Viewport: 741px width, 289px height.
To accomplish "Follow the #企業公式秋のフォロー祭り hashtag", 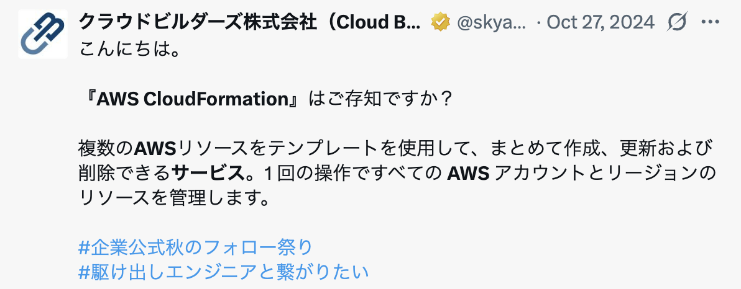I will (x=195, y=247).
